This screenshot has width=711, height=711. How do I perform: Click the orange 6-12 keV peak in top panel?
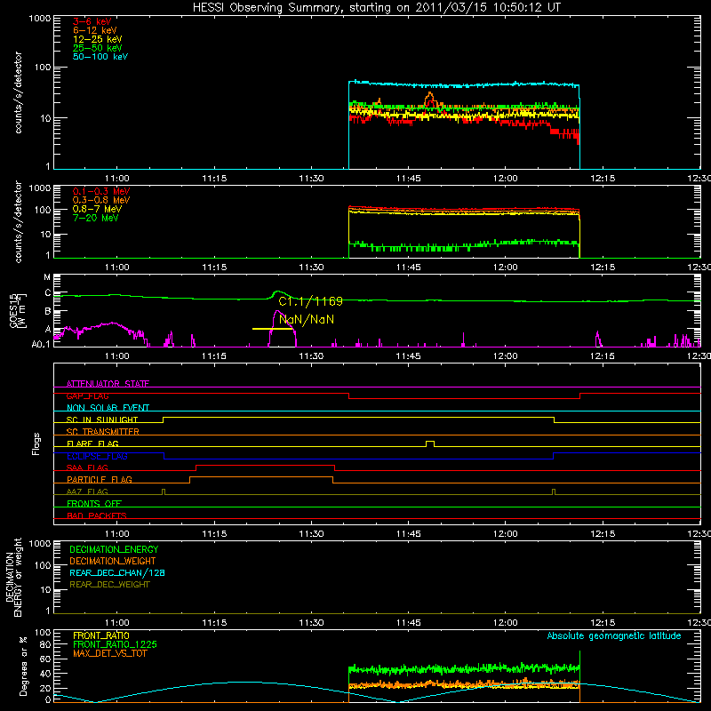pos(430,96)
